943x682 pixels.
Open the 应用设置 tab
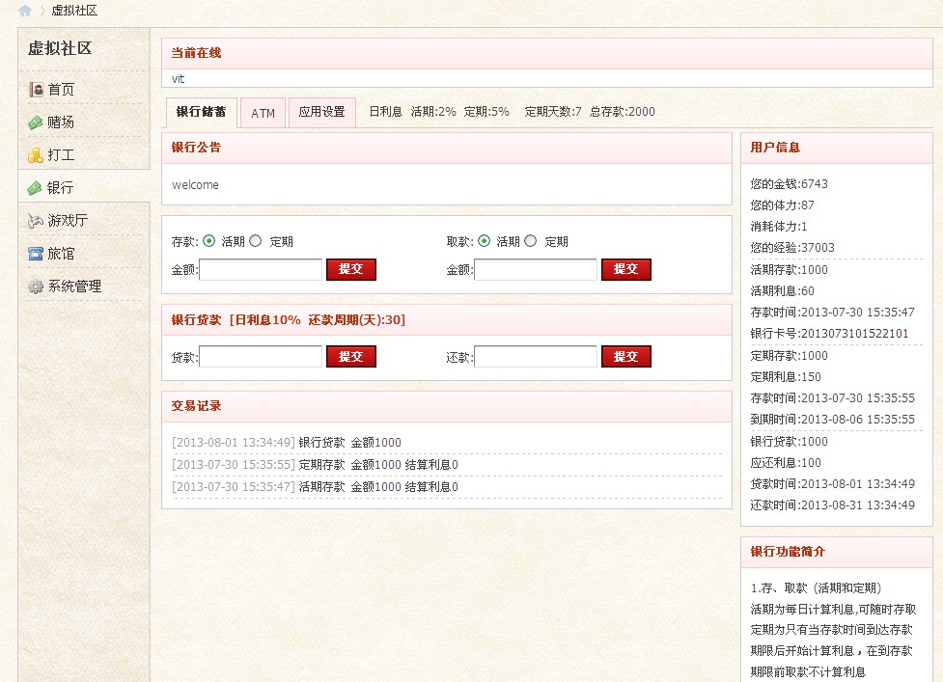(x=321, y=112)
